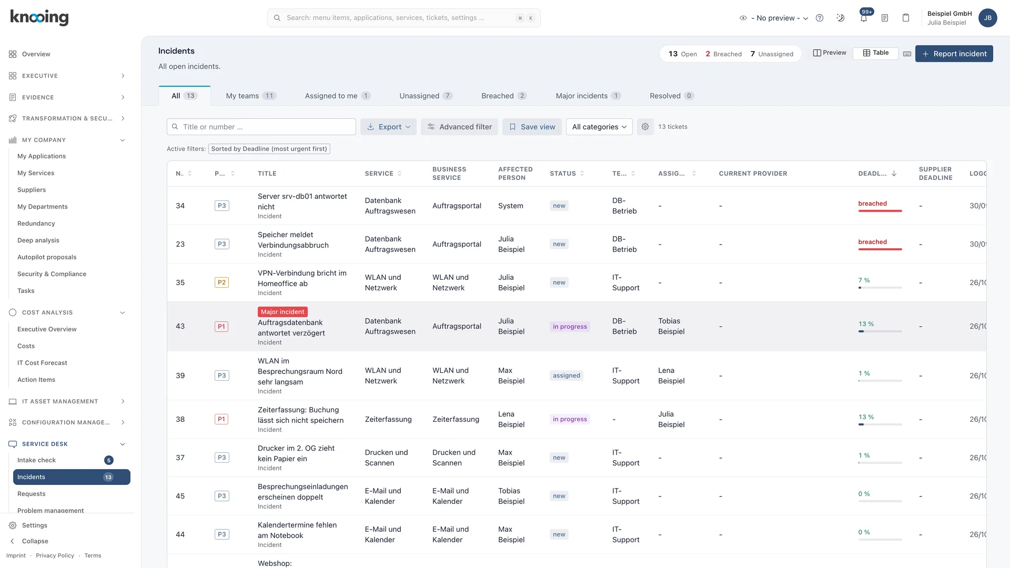Toggle the dark mode moon icon
The image size is (1010, 568).
[x=841, y=18]
